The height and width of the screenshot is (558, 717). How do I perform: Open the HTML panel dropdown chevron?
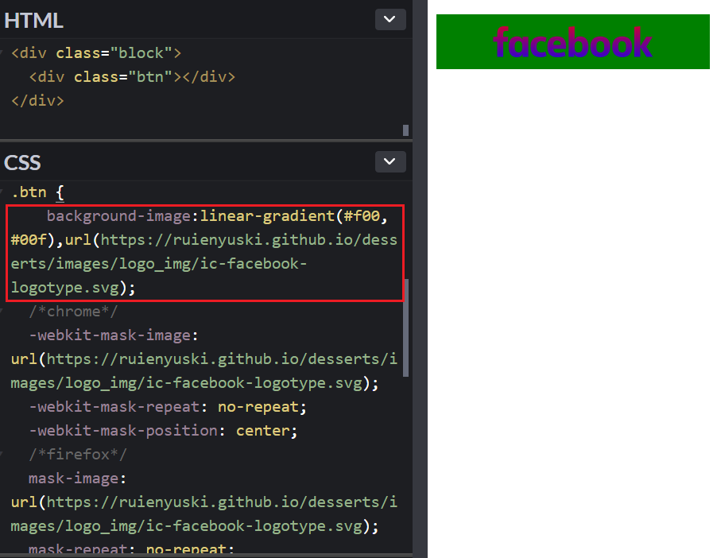[390, 19]
